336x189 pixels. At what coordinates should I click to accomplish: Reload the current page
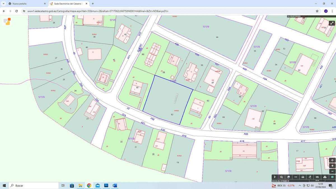tap(17, 11)
